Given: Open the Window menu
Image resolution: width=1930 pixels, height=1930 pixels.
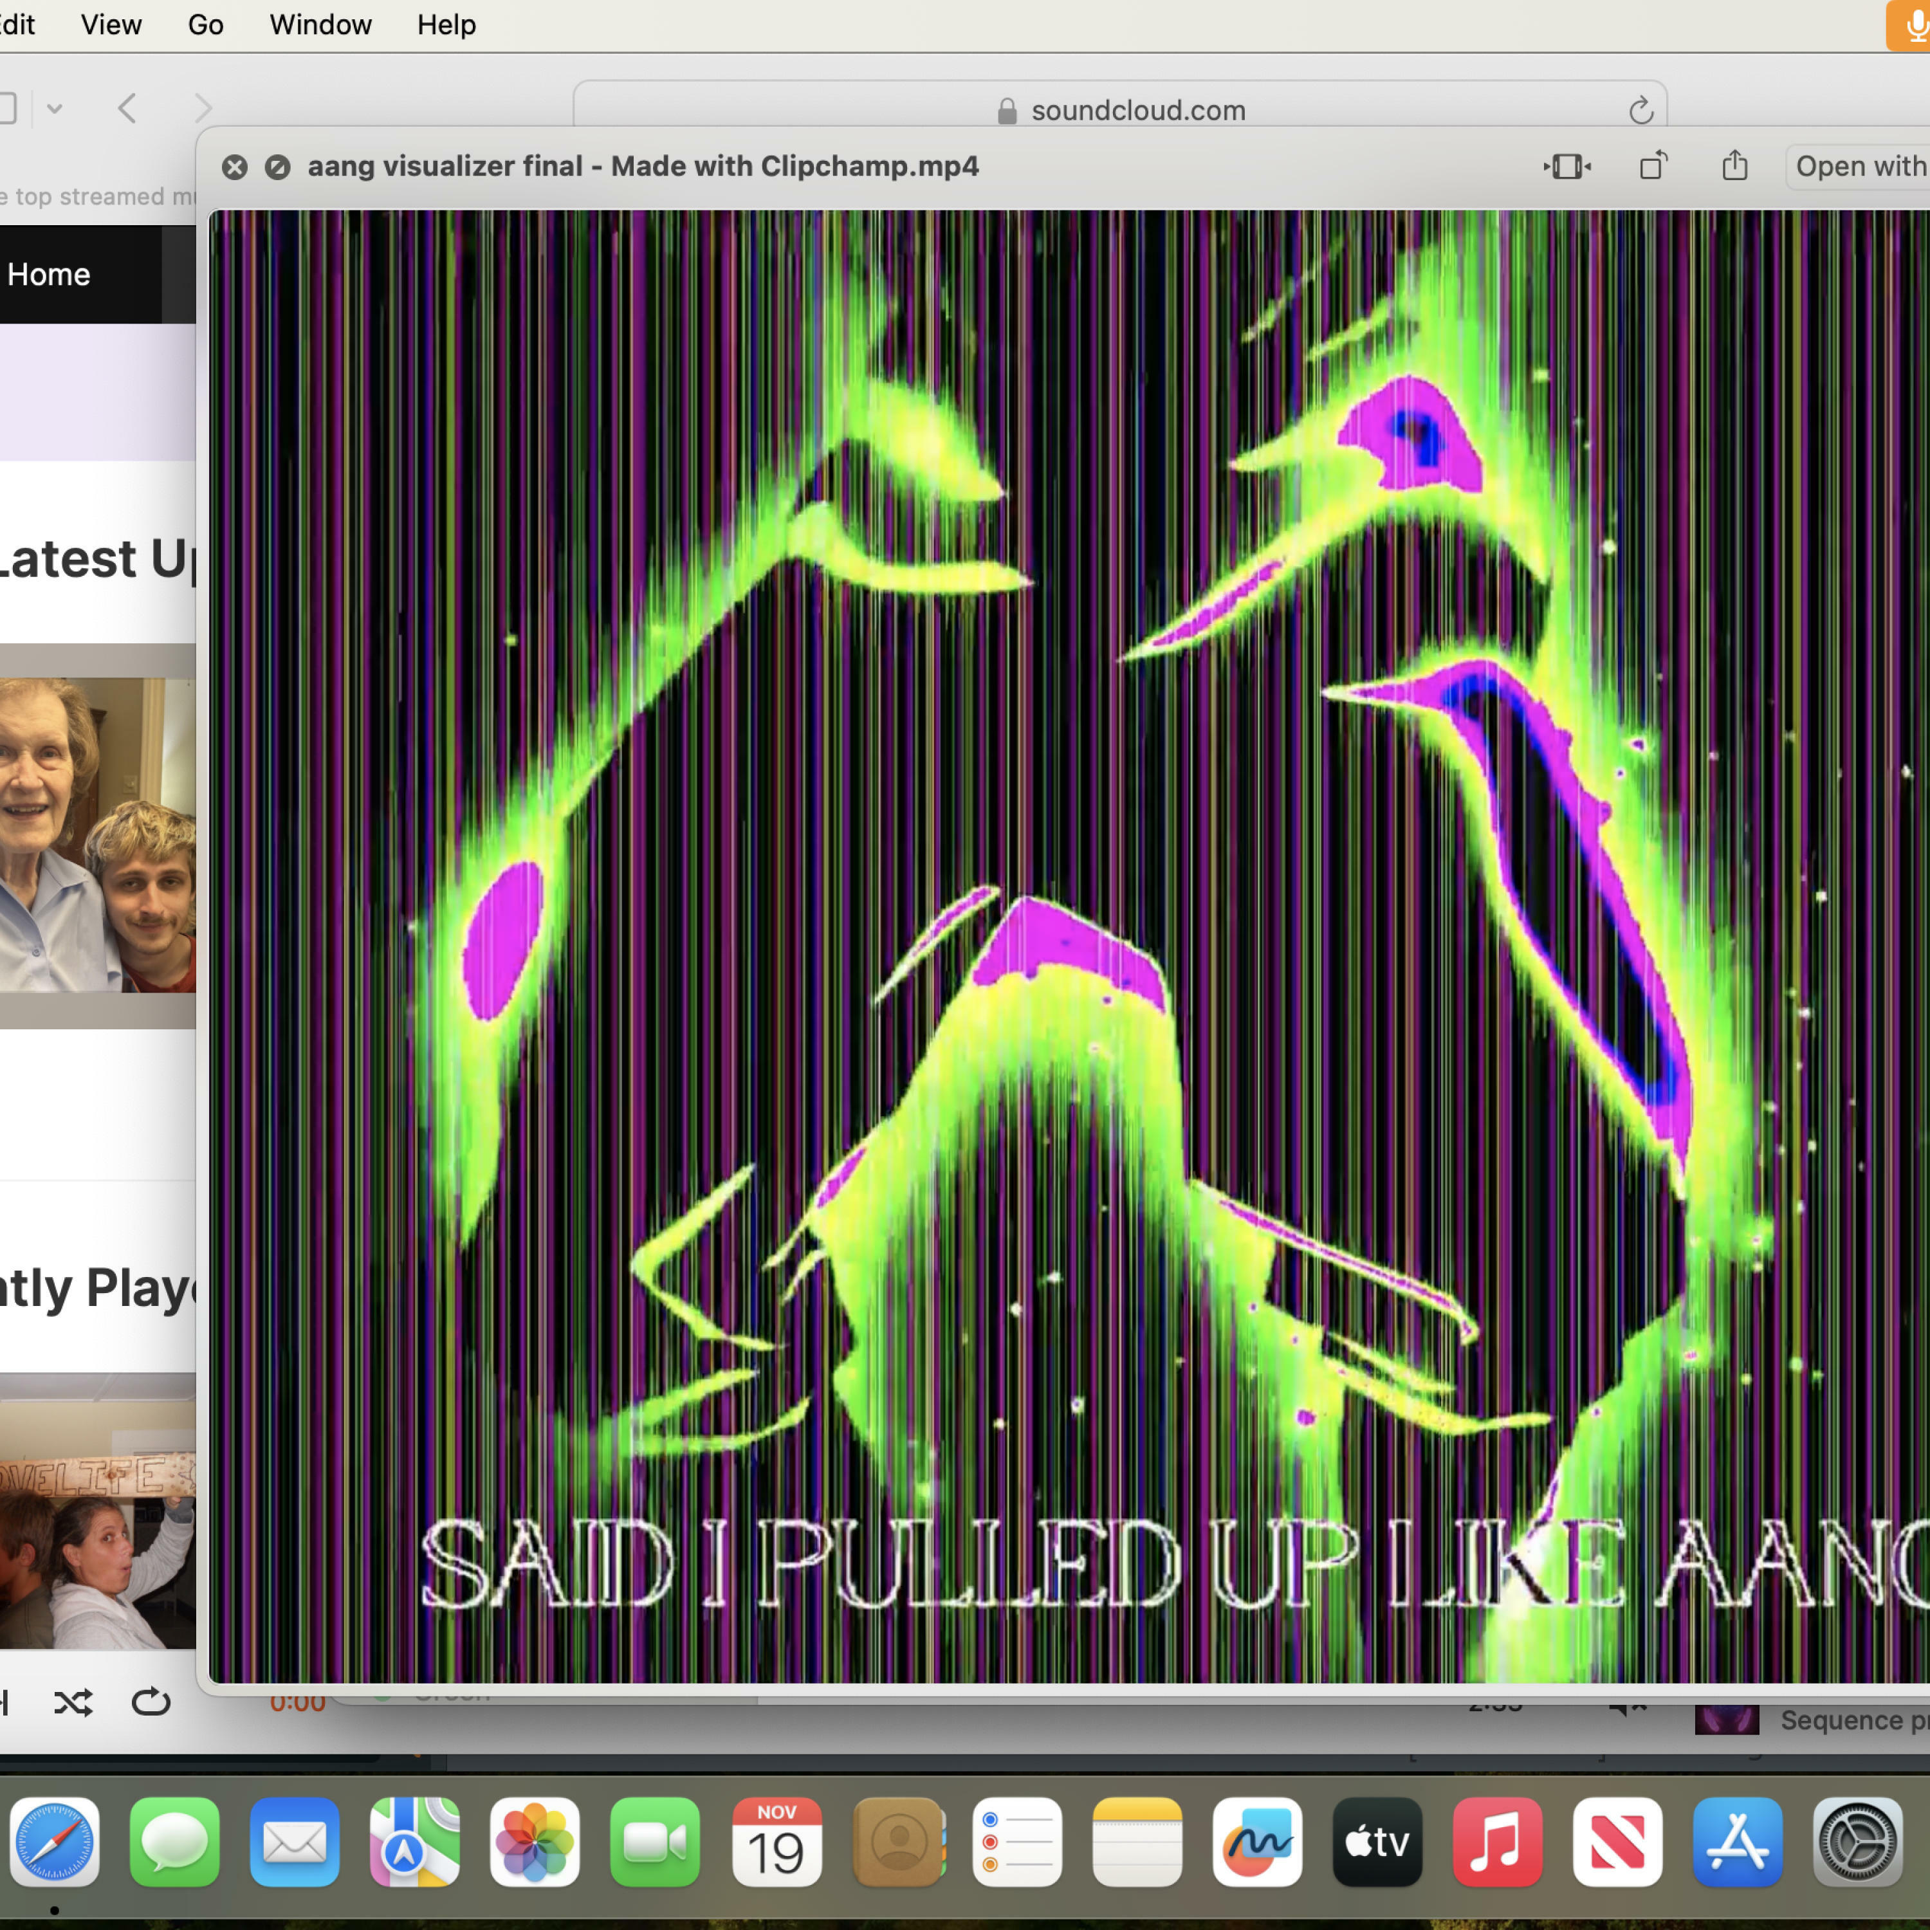Looking at the screenshot, I should coord(320,24).
